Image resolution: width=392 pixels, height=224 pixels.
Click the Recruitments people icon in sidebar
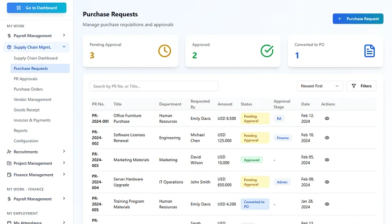[10, 151]
